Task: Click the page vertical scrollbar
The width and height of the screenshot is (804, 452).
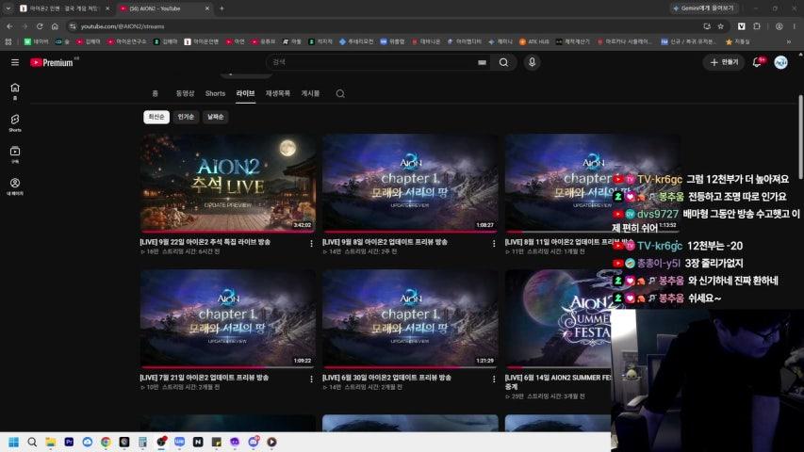Action: pos(800,136)
